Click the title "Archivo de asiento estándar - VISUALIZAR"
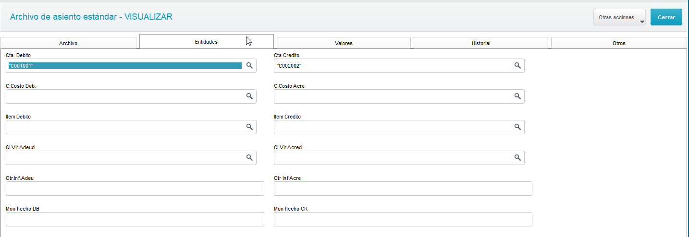The height and width of the screenshot is (237, 689). (91, 17)
